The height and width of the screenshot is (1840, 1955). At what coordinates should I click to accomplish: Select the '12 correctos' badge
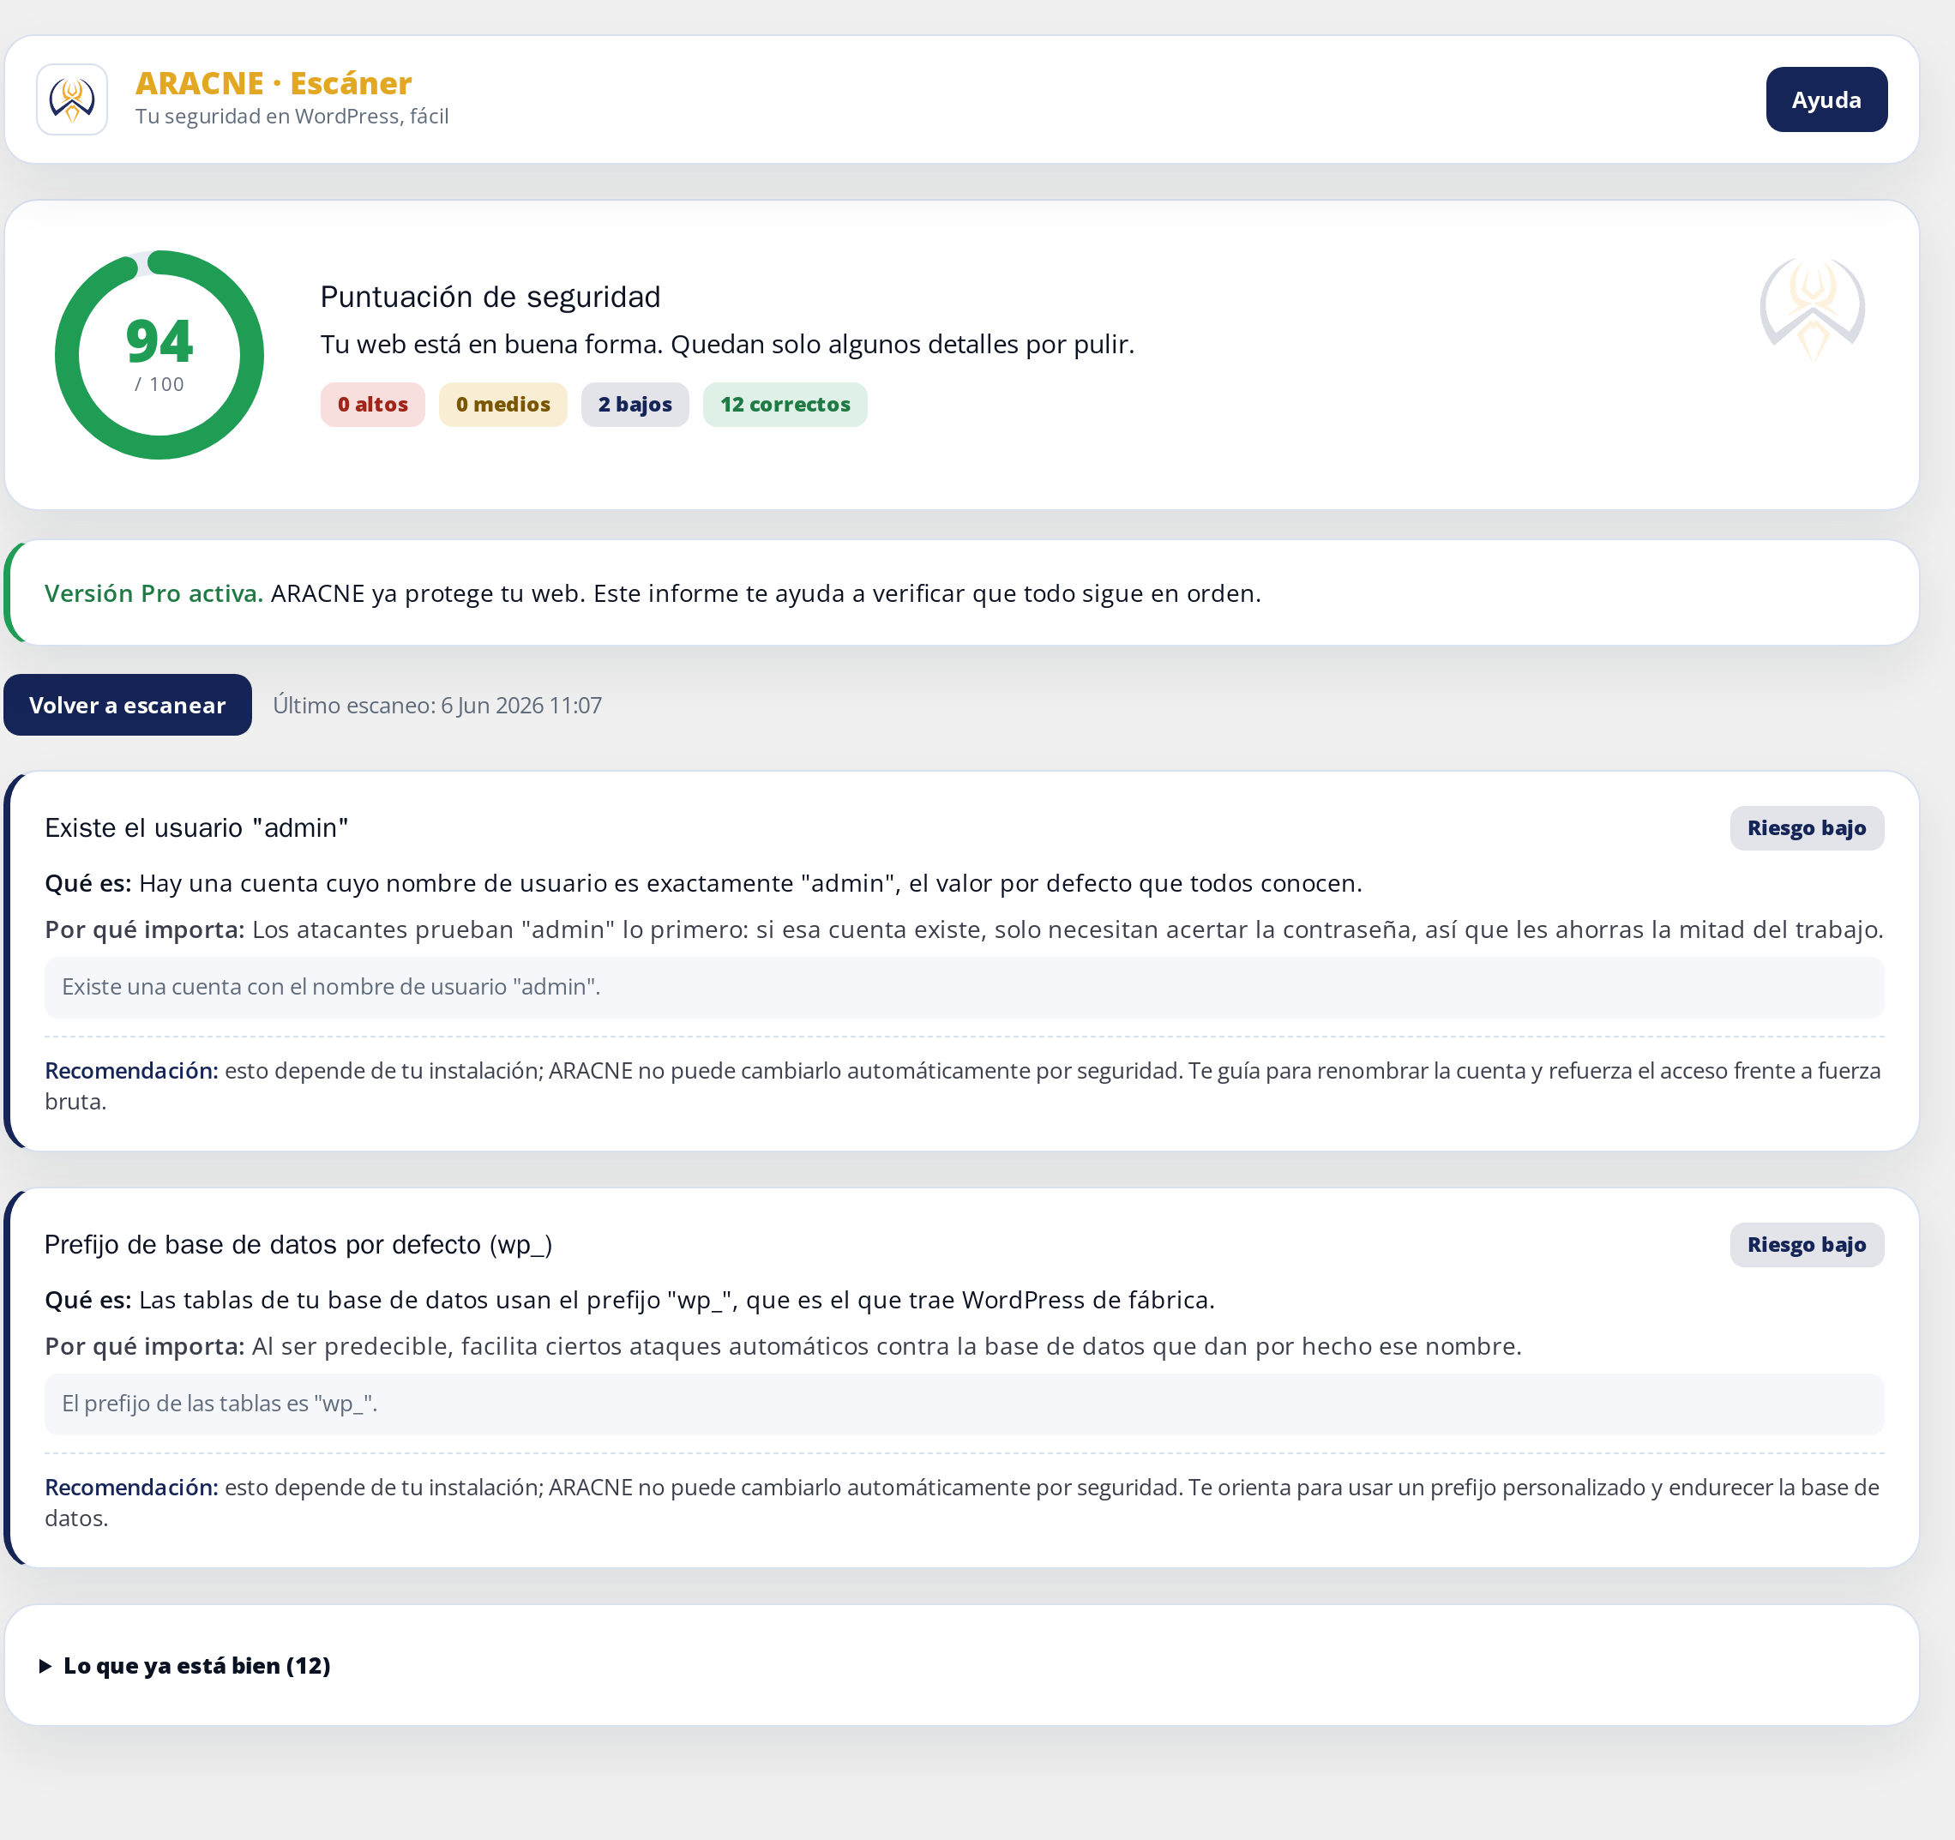pos(785,404)
